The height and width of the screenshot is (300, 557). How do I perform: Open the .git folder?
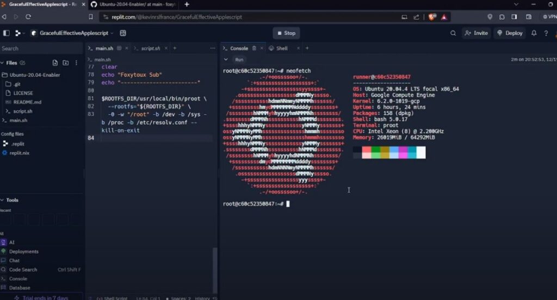coord(17,84)
